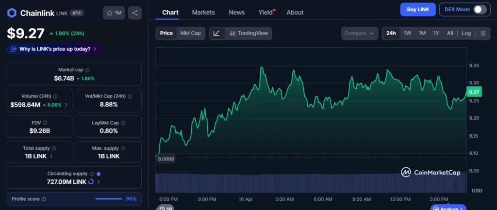Viewport: 497px width, 210px height.
Task: Open info icon next to Market cap
Action: tap(87, 70)
